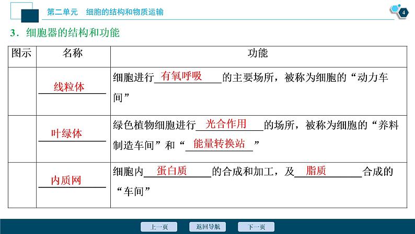Click the 返回导航 navigation button
Screen dimensions: 415x234
(208, 227)
